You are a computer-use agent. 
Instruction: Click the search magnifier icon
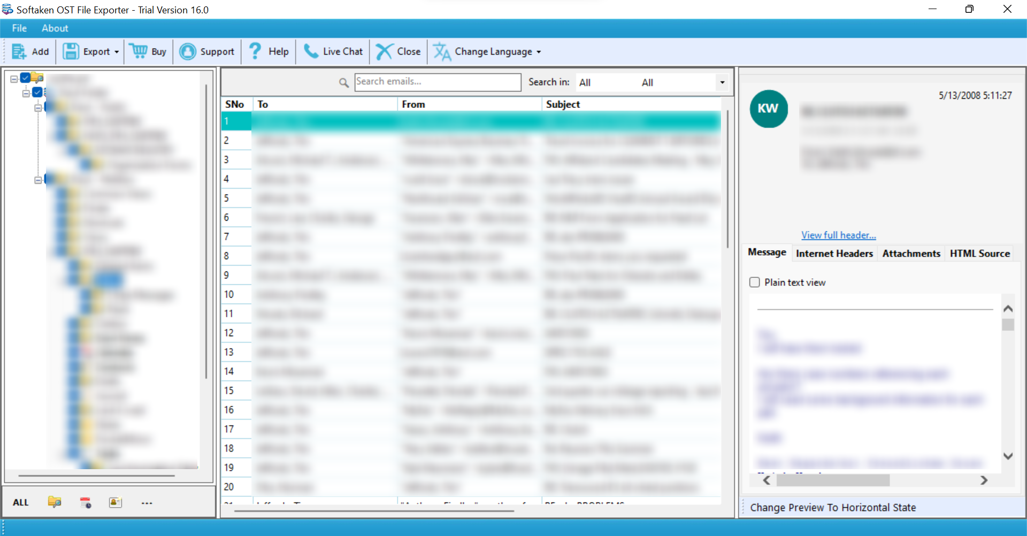(x=344, y=82)
